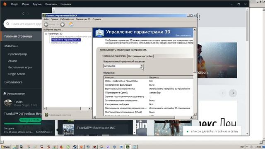Viewport: 265px width, 149px height.
Task: Open Главная страница in Origin sidebar
Action: click(21, 36)
